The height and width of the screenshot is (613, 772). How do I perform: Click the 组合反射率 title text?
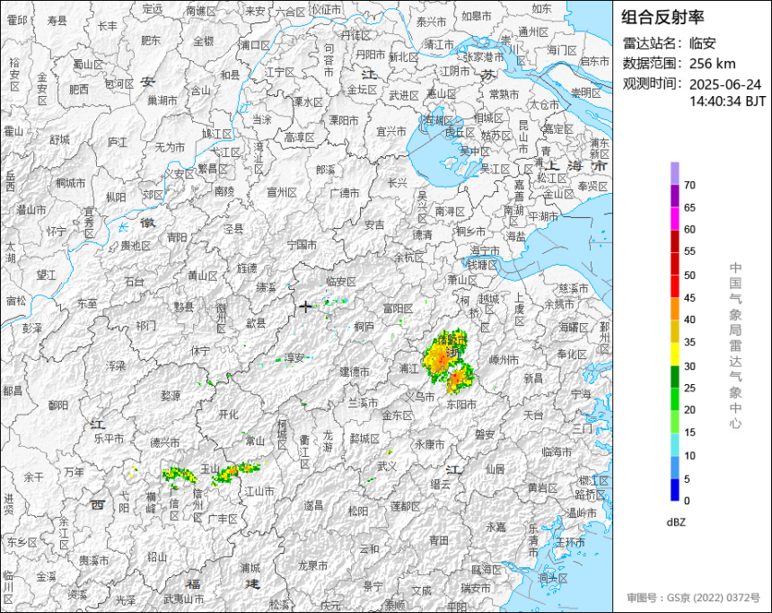point(662,17)
